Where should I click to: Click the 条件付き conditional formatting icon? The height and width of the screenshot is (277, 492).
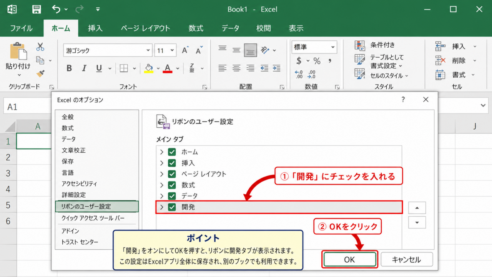point(360,45)
